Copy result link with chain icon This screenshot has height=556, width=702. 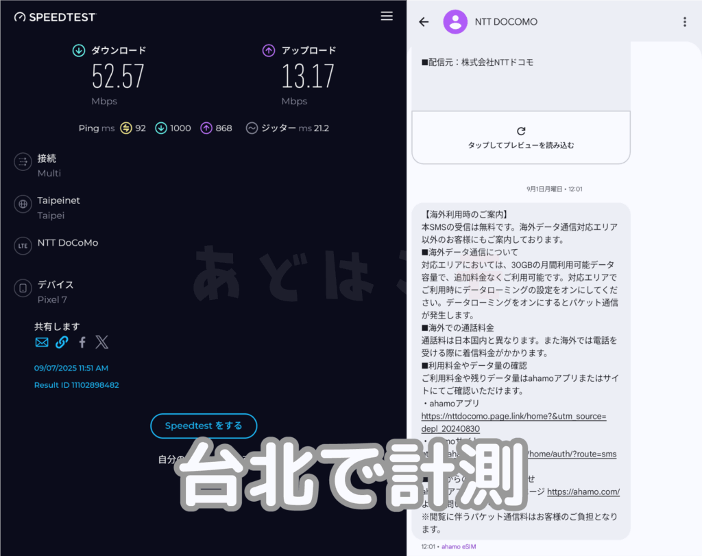pyautogui.click(x=62, y=343)
